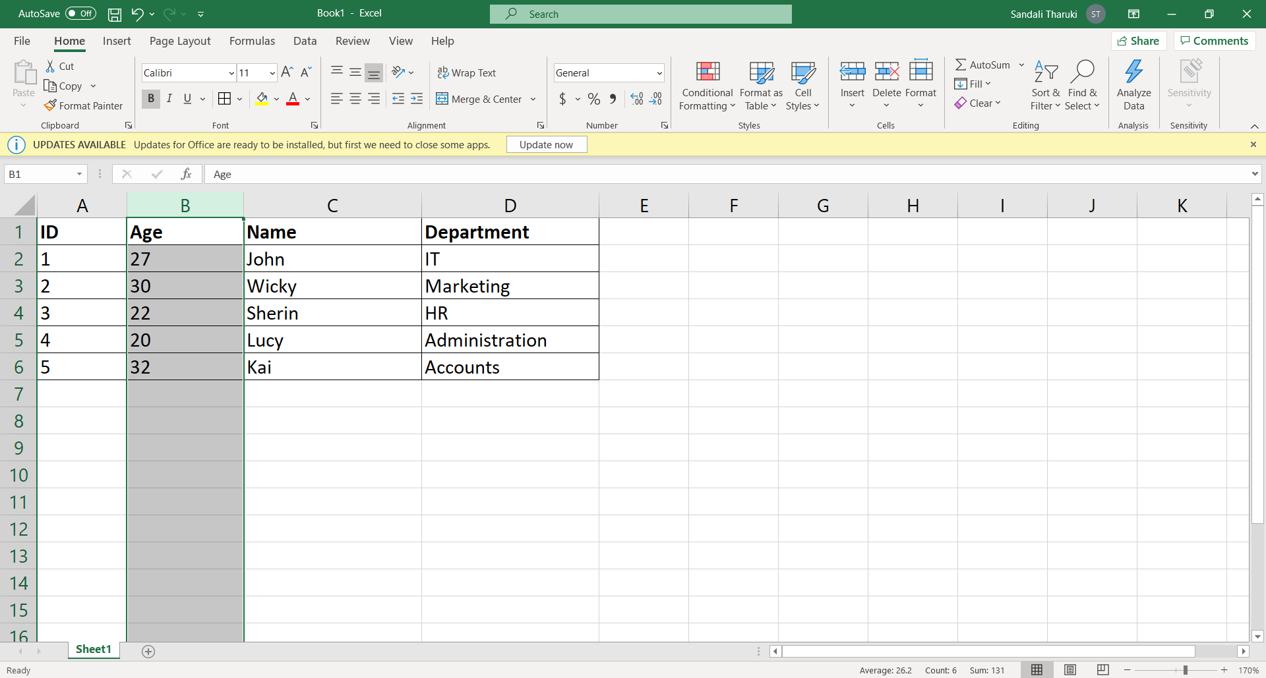Click the Increase Decimal icon
This screenshot has width=1266, height=678.
(x=636, y=99)
